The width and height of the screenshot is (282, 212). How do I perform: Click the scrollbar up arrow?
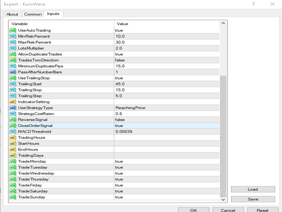(223, 23)
